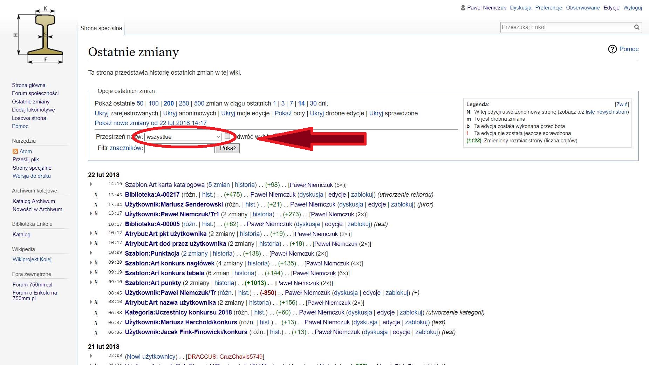
Task: Open Losowa strona in the sidebar
Action: point(29,118)
